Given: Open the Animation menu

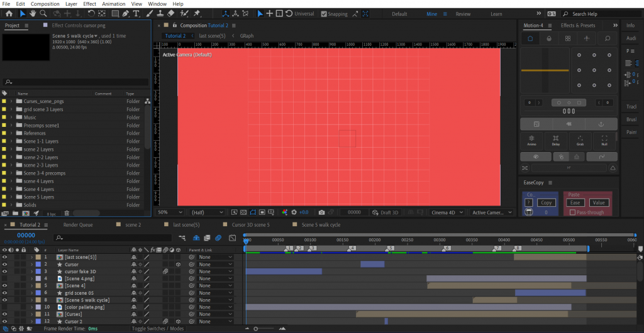Looking at the screenshot, I should 113,4.
